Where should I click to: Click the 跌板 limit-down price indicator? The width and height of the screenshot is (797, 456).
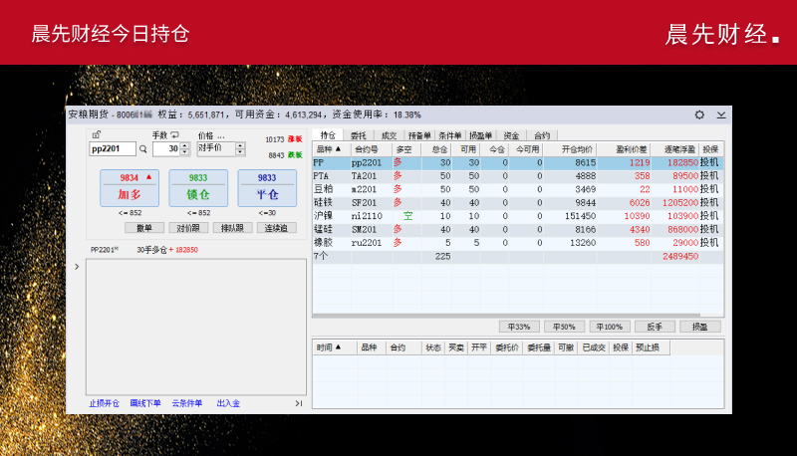(x=295, y=154)
